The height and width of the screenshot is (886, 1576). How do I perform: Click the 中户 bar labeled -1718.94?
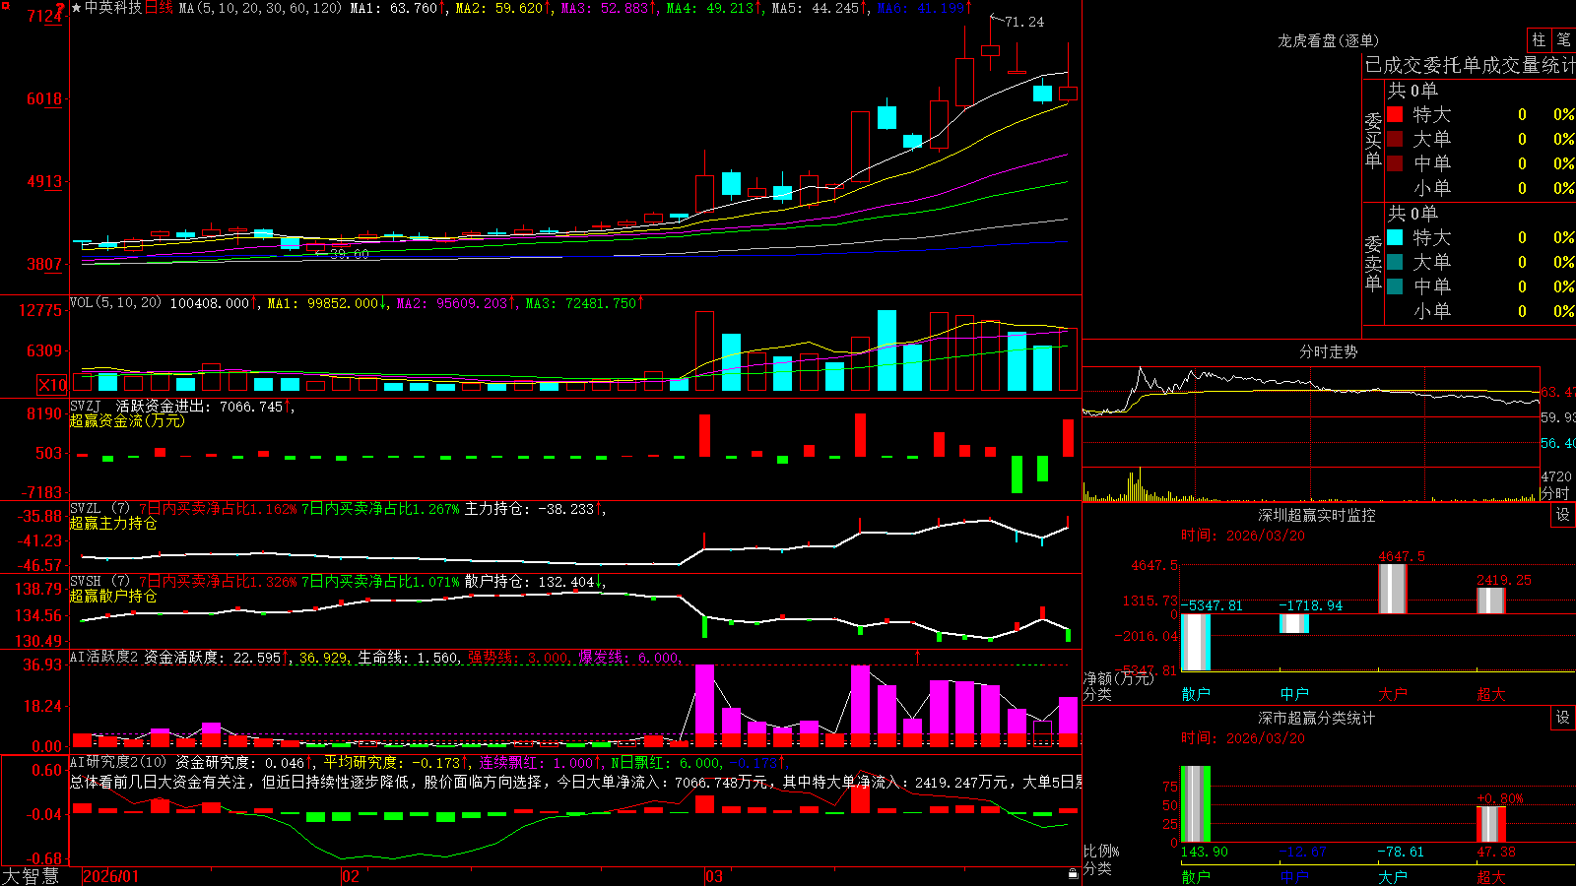click(x=1294, y=623)
